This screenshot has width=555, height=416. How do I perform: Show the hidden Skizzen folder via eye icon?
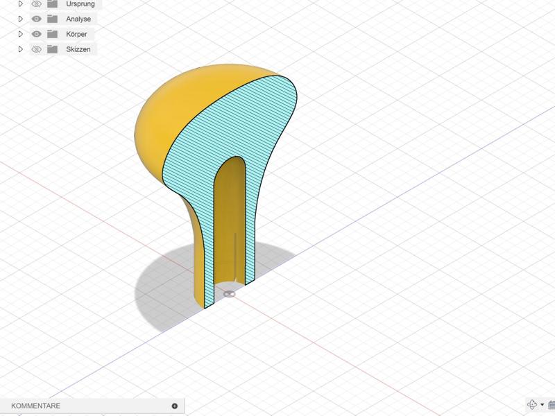point(36,49)
